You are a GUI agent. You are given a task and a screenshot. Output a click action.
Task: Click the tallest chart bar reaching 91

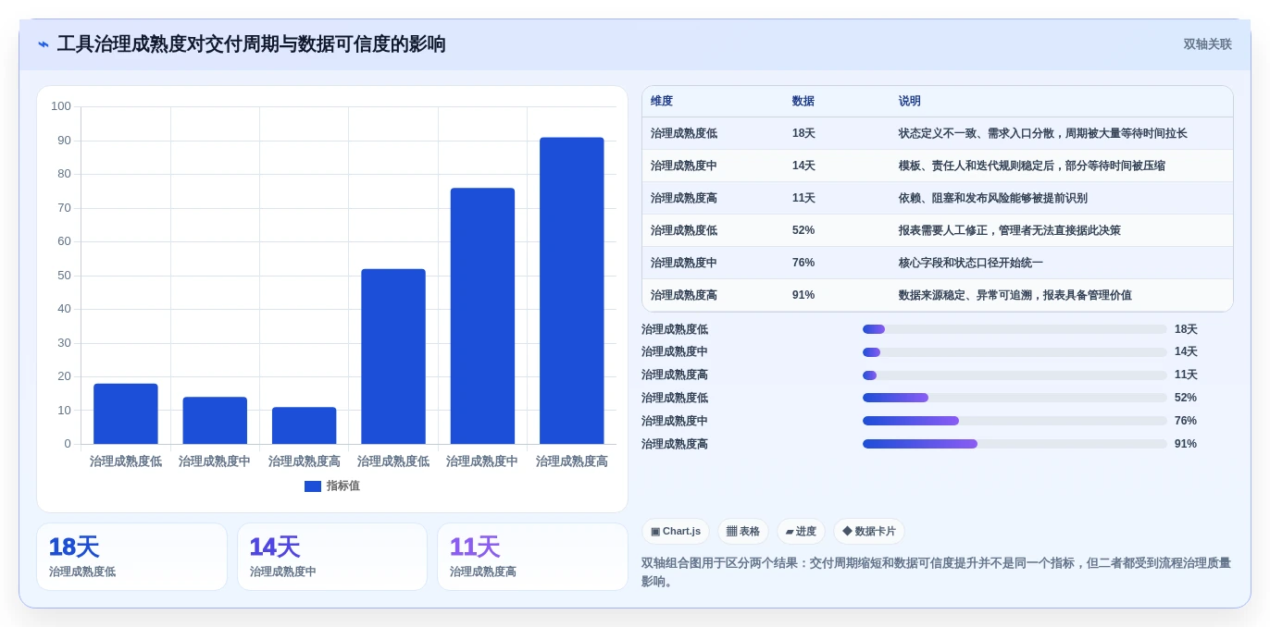572,290
